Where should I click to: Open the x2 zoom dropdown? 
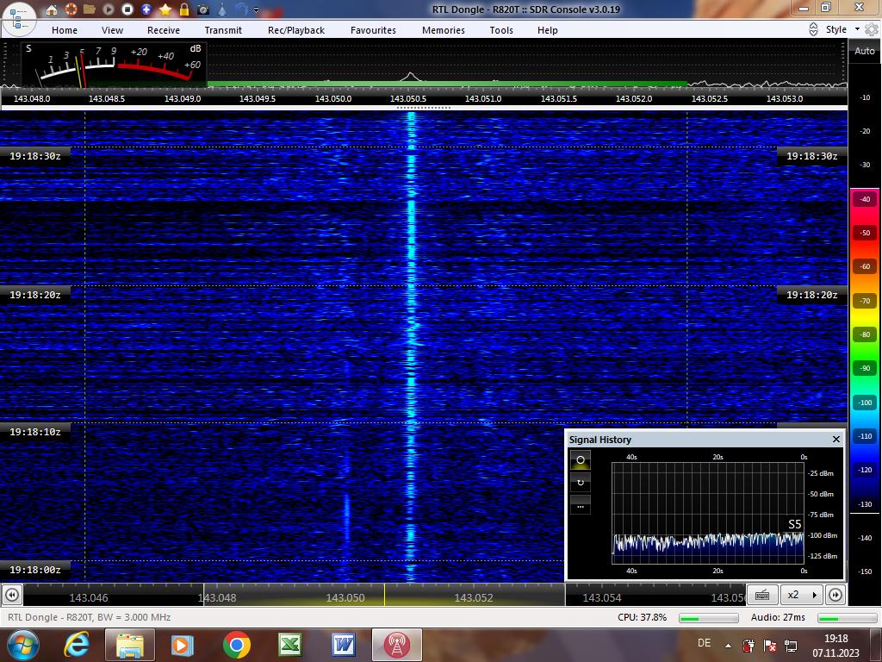coord(802,595)
